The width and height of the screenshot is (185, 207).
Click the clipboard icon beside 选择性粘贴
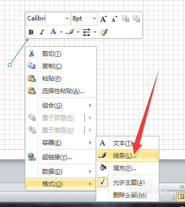tap(32, 91)
